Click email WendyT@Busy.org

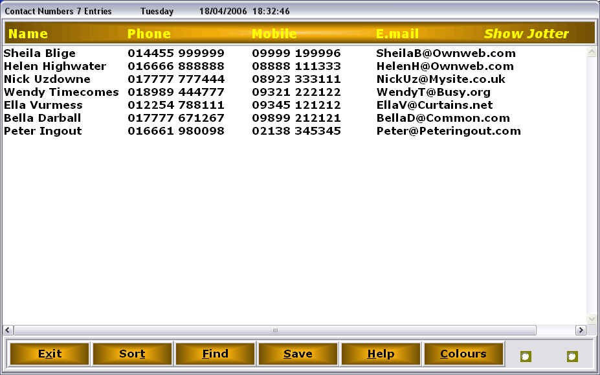(x=433, y=93)
